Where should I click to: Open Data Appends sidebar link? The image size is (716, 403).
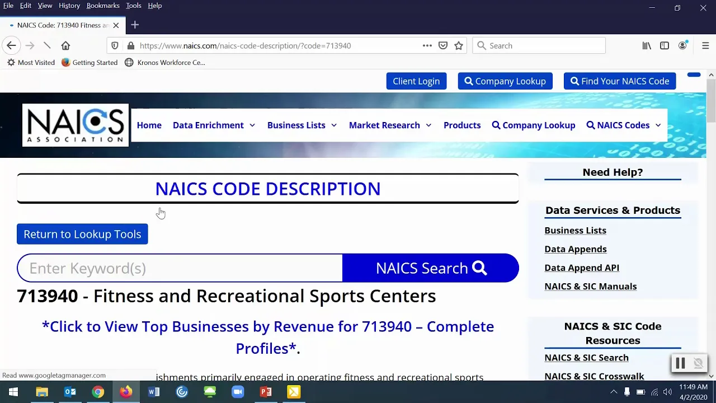pos(576,249)
